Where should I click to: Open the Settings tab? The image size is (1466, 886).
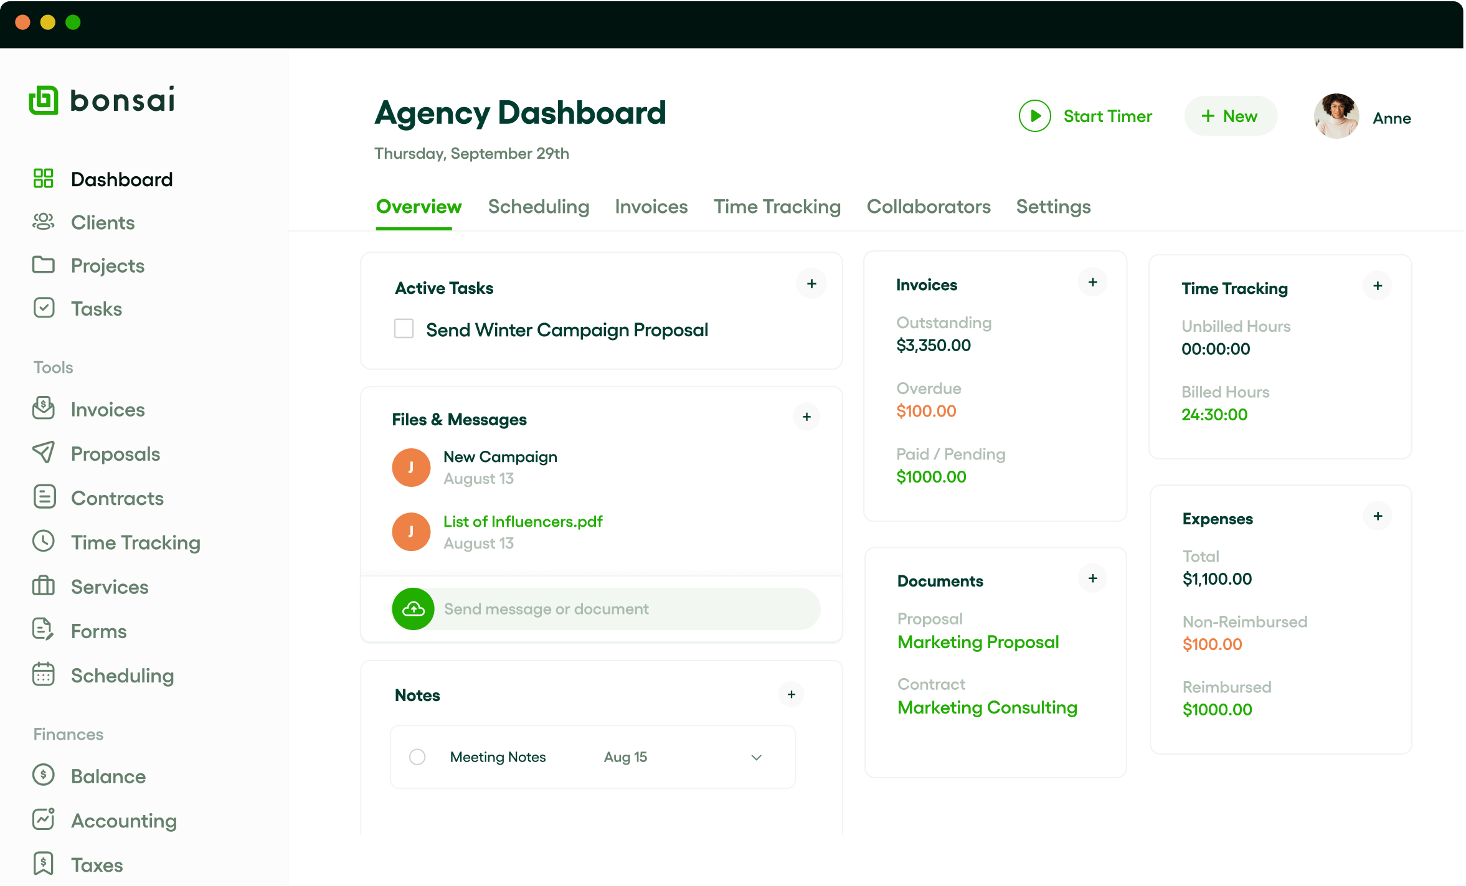[1054, 207]
